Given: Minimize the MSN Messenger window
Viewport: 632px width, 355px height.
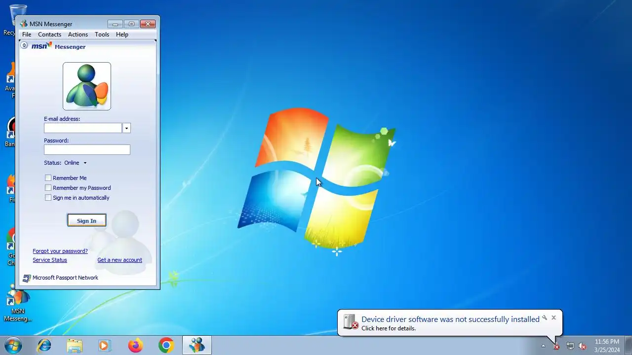Looking at the screenshot, I should (115, 24).
